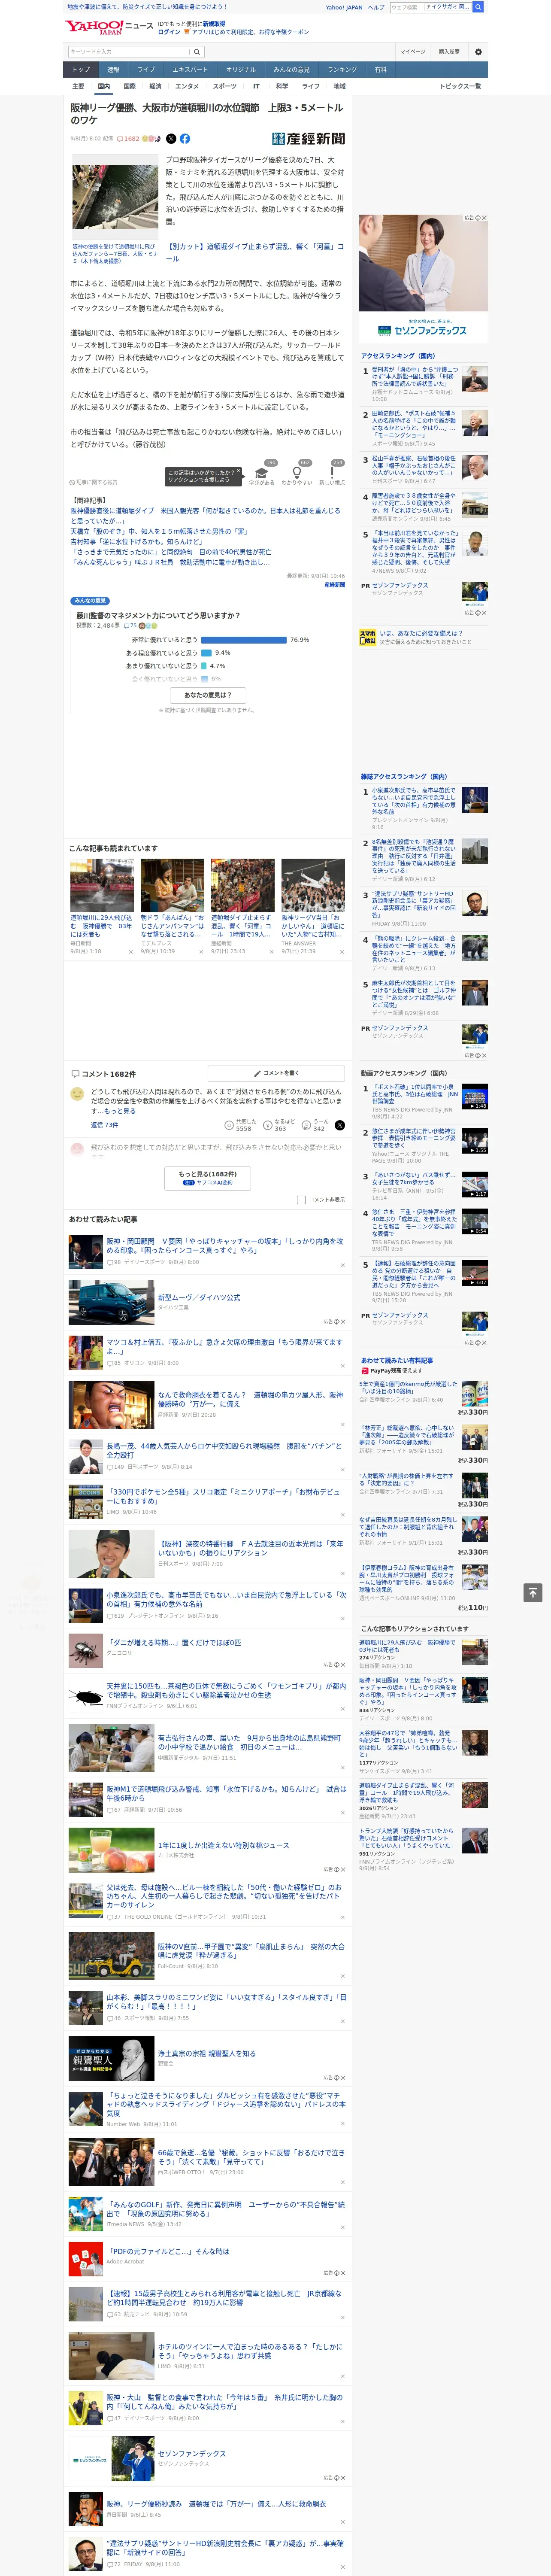Click the keyword search magnifier icon
551x2576 pixels.
click(x=197, y=52)
